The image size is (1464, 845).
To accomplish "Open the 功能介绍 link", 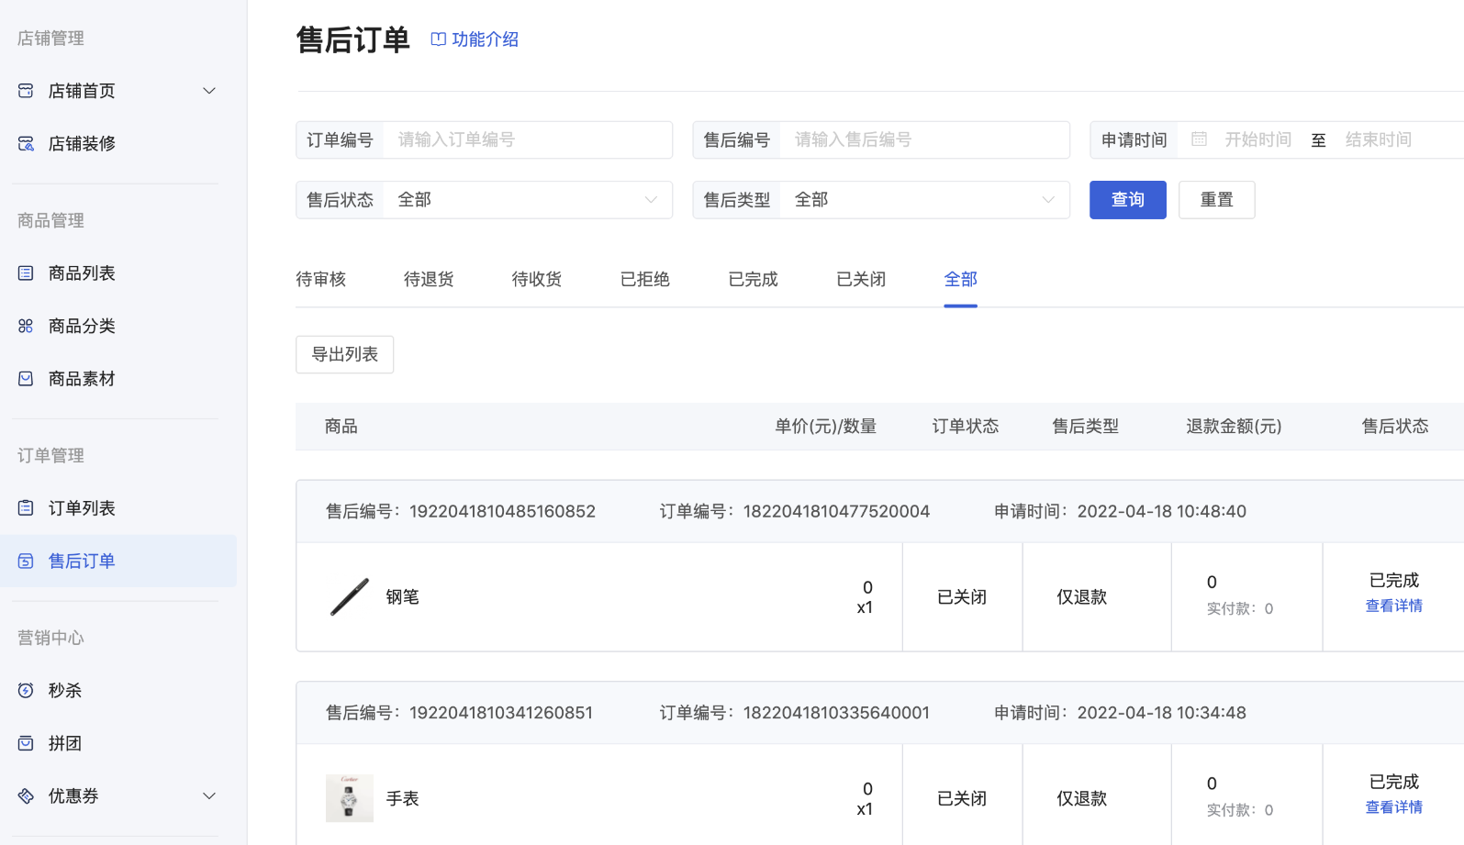I will 475,39.
